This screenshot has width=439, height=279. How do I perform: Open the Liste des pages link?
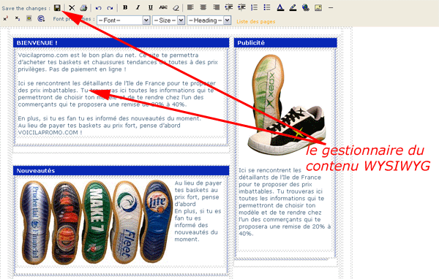256,21
